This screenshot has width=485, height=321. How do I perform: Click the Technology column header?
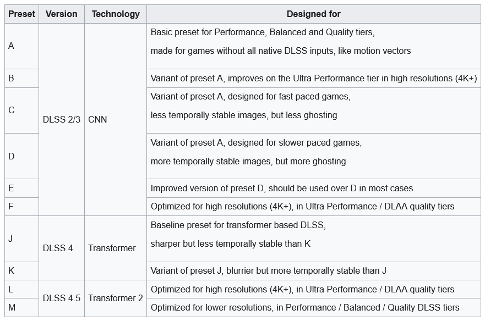(x=116, y=14)
